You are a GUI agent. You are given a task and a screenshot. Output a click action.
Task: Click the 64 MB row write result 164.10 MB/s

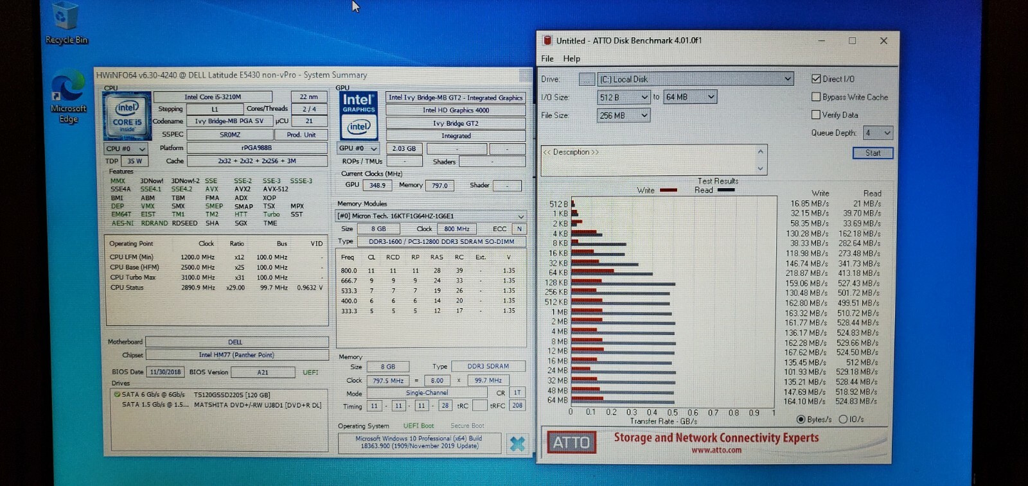pyautogui.click(x=804, y=402)
